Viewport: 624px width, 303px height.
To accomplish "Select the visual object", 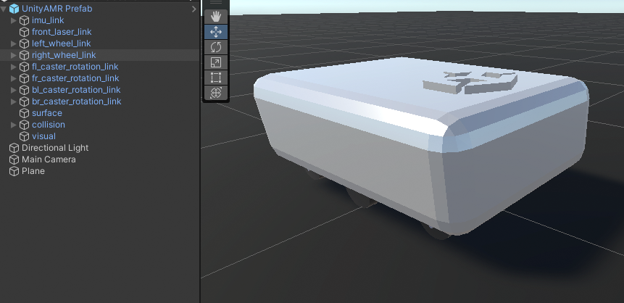I will pos(43,136).
